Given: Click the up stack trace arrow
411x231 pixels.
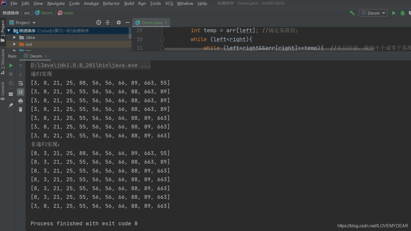Looking at the screenshot, I should click(x=21, y=65).
